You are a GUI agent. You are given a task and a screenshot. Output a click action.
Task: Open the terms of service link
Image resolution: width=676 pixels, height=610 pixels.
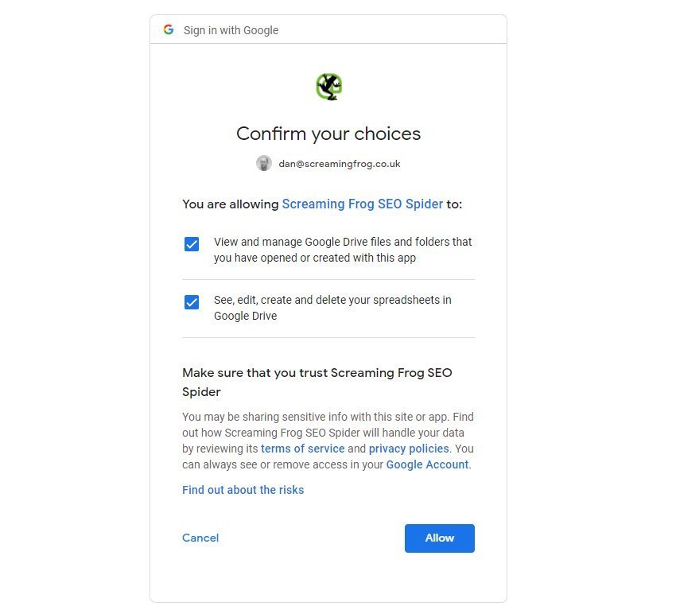point(302,449)
